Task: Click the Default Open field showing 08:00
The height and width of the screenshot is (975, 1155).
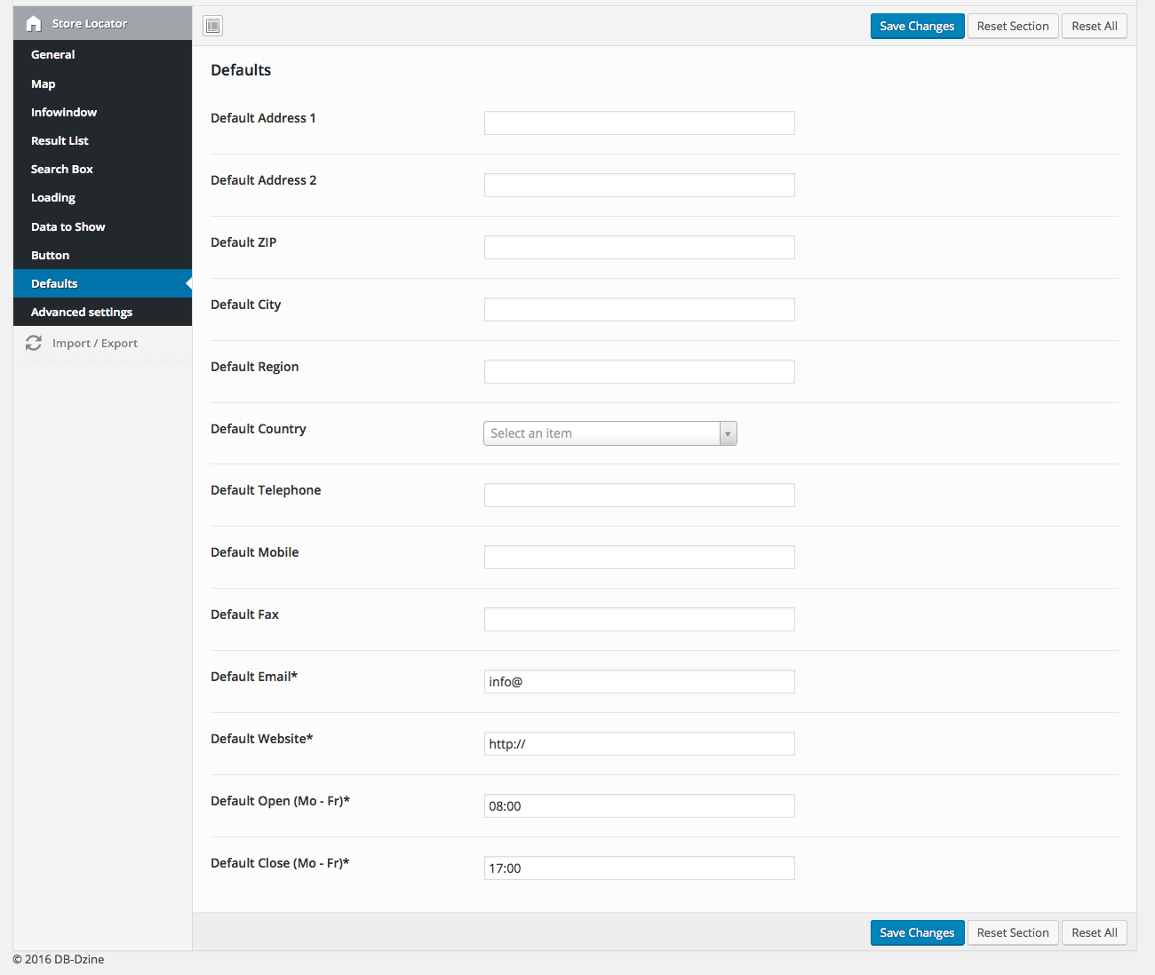Action: coord(639,805)
